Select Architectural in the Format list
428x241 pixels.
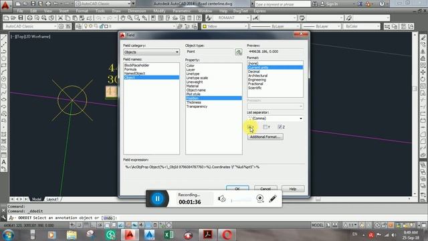(x=257, y=76)
